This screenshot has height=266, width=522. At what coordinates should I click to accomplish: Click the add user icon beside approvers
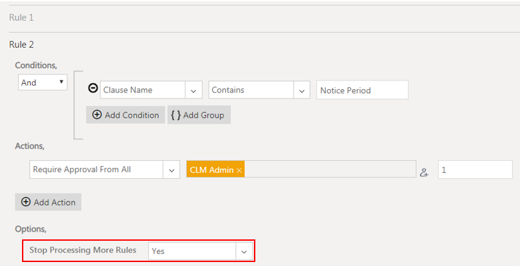[423, 172]
